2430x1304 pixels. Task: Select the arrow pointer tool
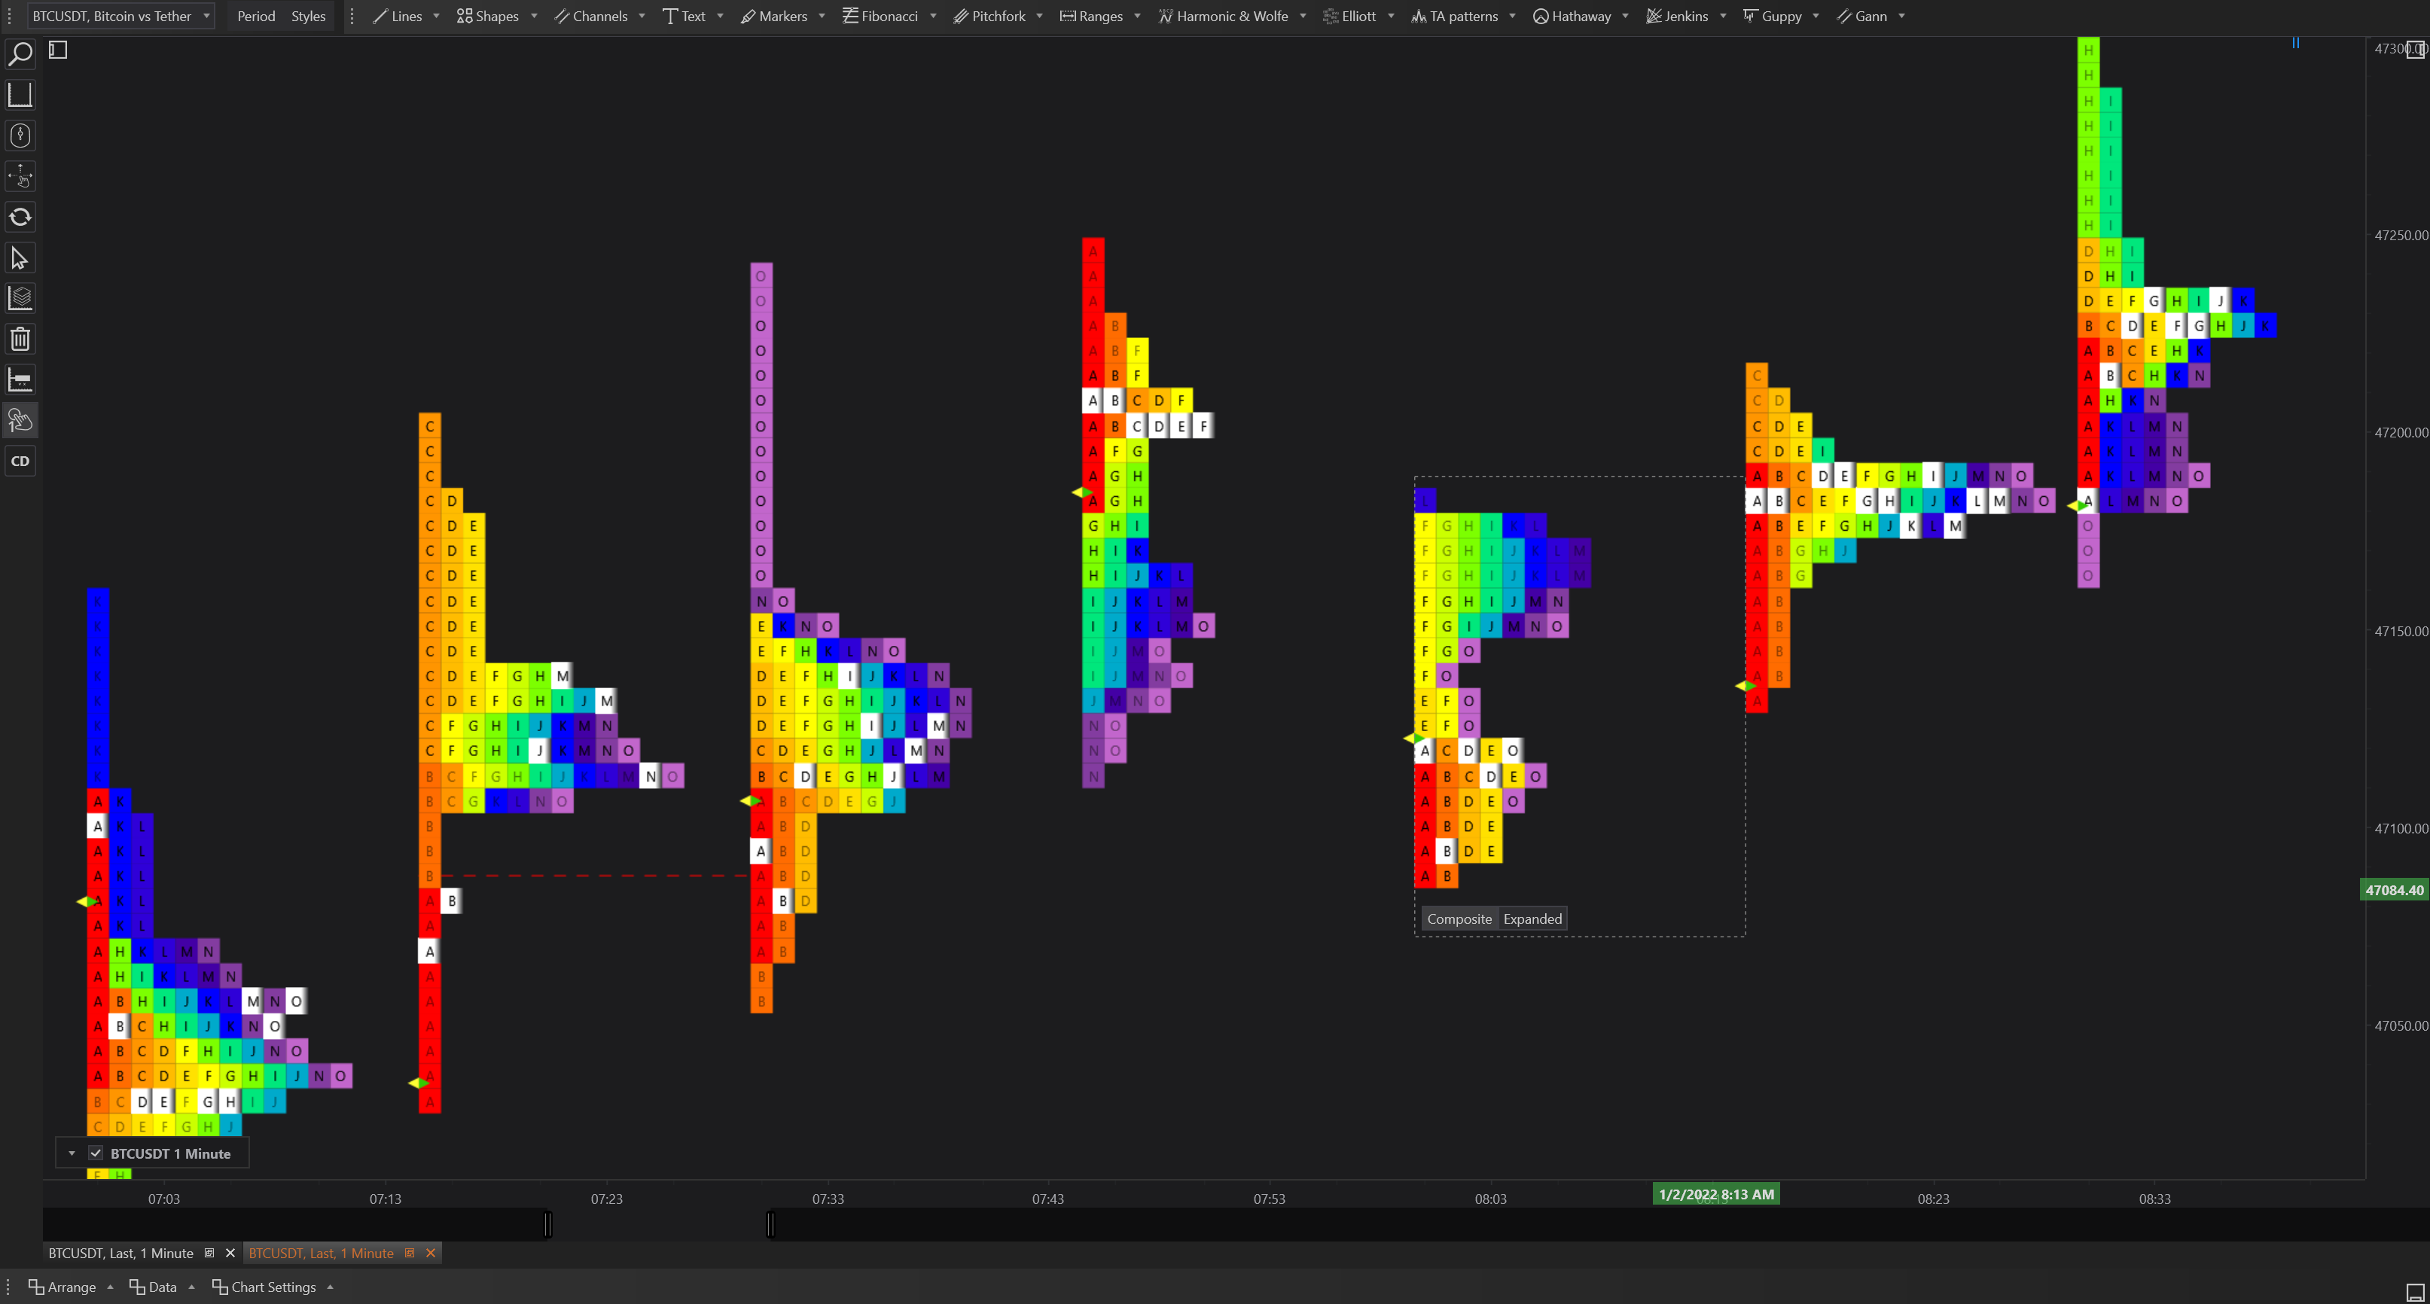click(x=20, y=257)
